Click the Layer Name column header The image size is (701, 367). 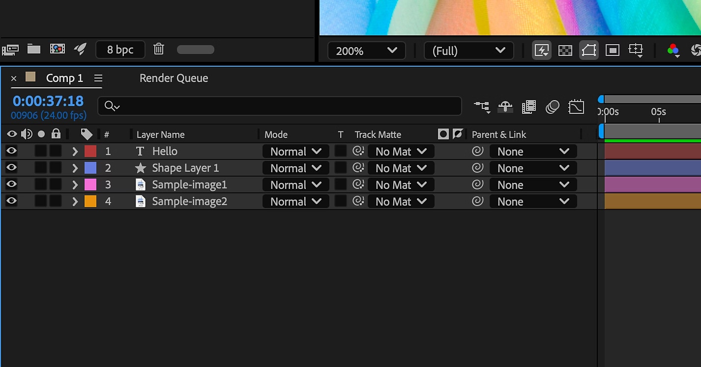160,134
